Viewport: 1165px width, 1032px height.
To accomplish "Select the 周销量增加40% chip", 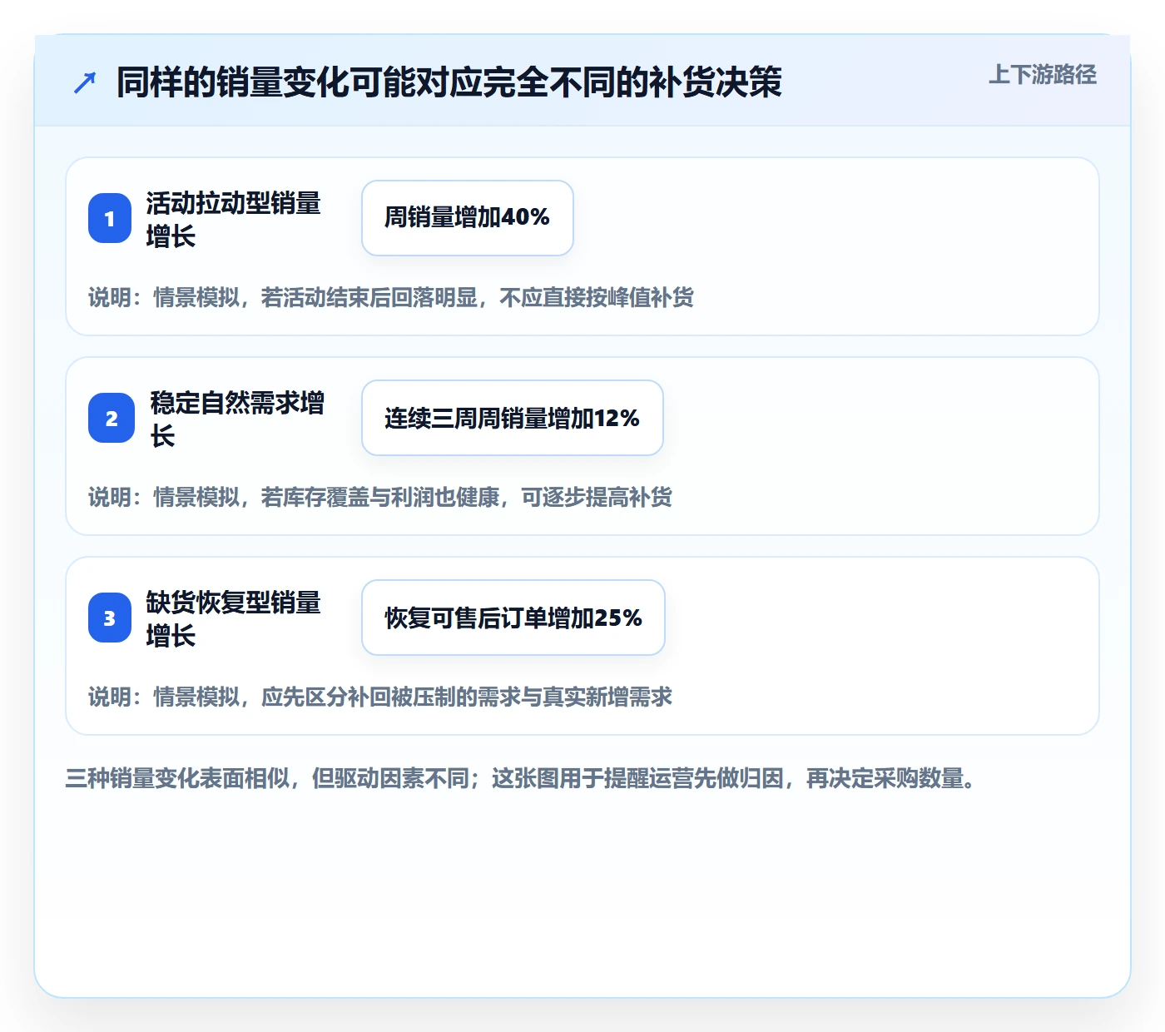I will [x=468, y=218].
